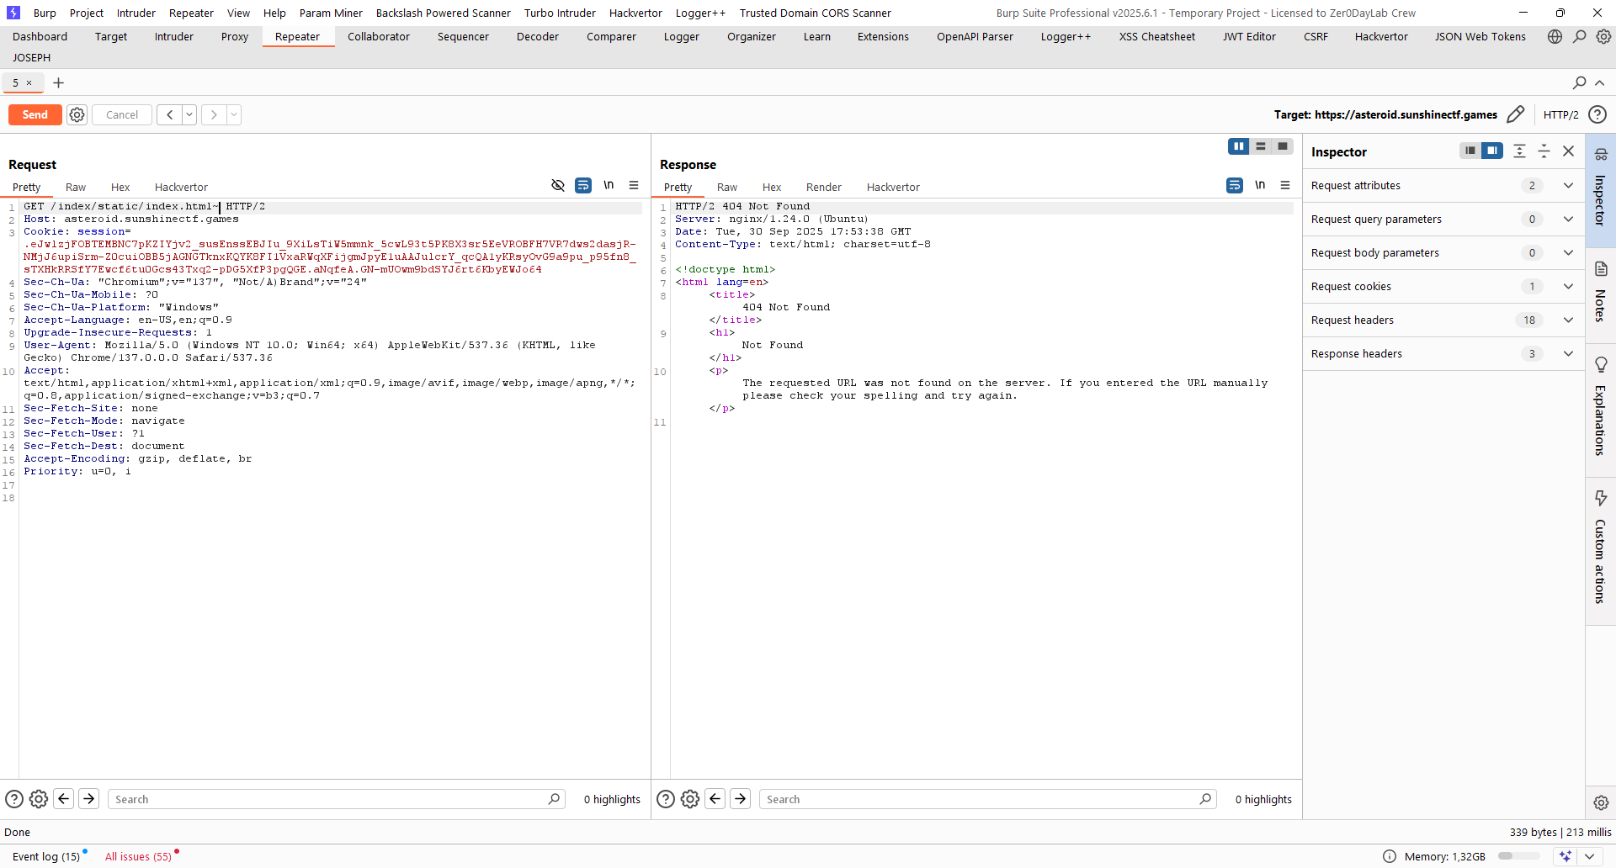Viewport: 1616px width, 868px height.
Task: Click the Response search input field
Action: click(986, 799)
